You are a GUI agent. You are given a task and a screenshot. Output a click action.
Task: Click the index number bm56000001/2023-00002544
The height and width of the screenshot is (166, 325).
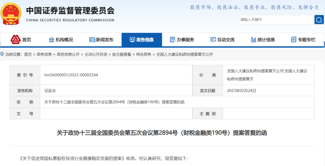(x=71, y=75)
